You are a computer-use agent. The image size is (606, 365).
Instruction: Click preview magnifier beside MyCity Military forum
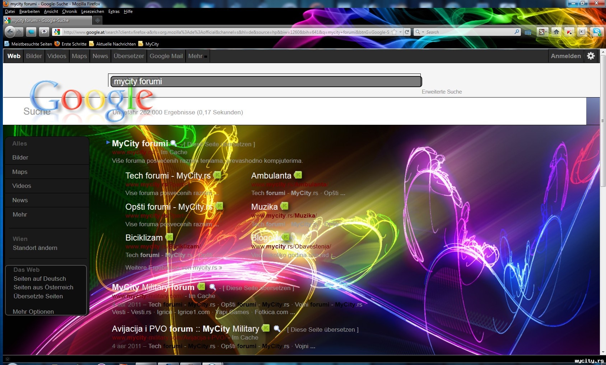[213, 287]
